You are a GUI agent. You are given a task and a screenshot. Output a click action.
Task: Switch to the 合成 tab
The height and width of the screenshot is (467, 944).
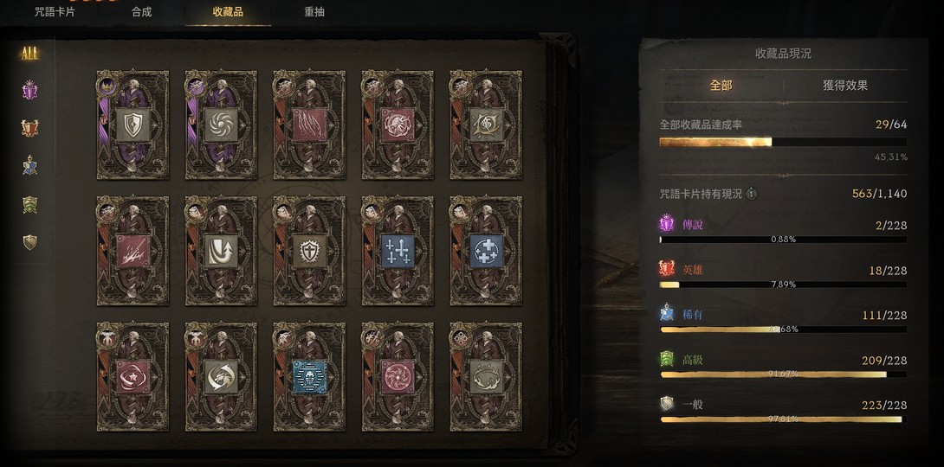[141, 12]
